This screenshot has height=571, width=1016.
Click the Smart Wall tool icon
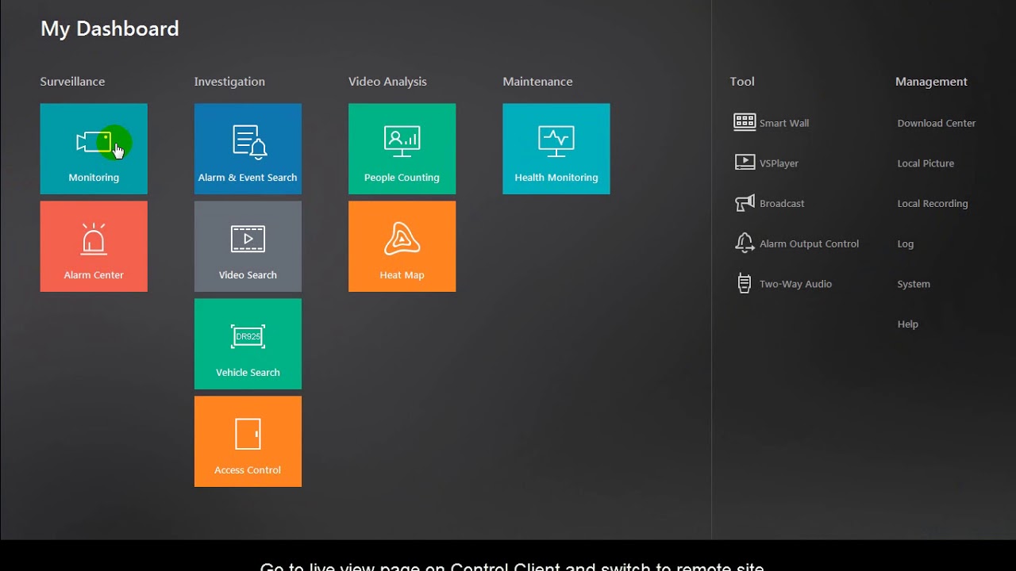pyautogui.click(x=745, y=122)
